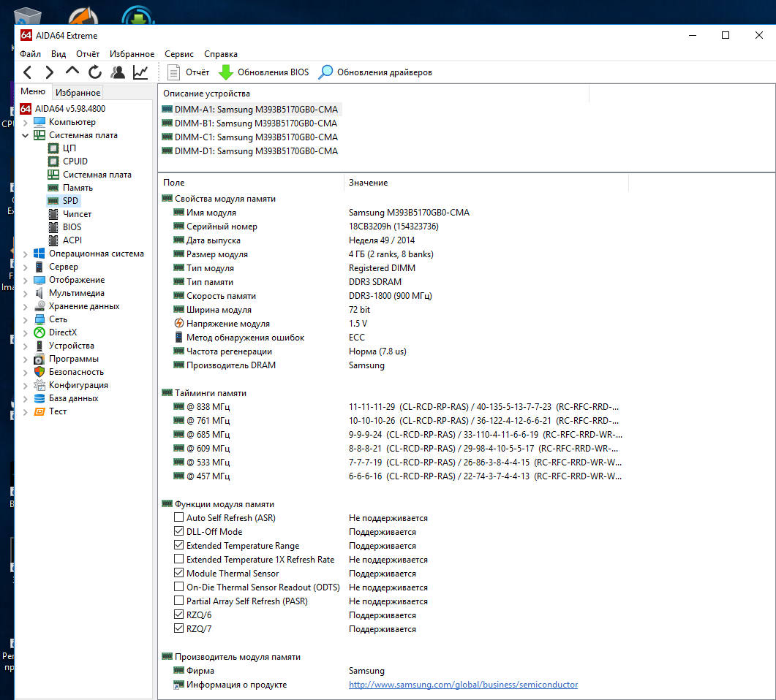The height and width of the screenshot is (700, 776).
Task: Select DIMM-B1 Samsung module row
Action: 250,123
